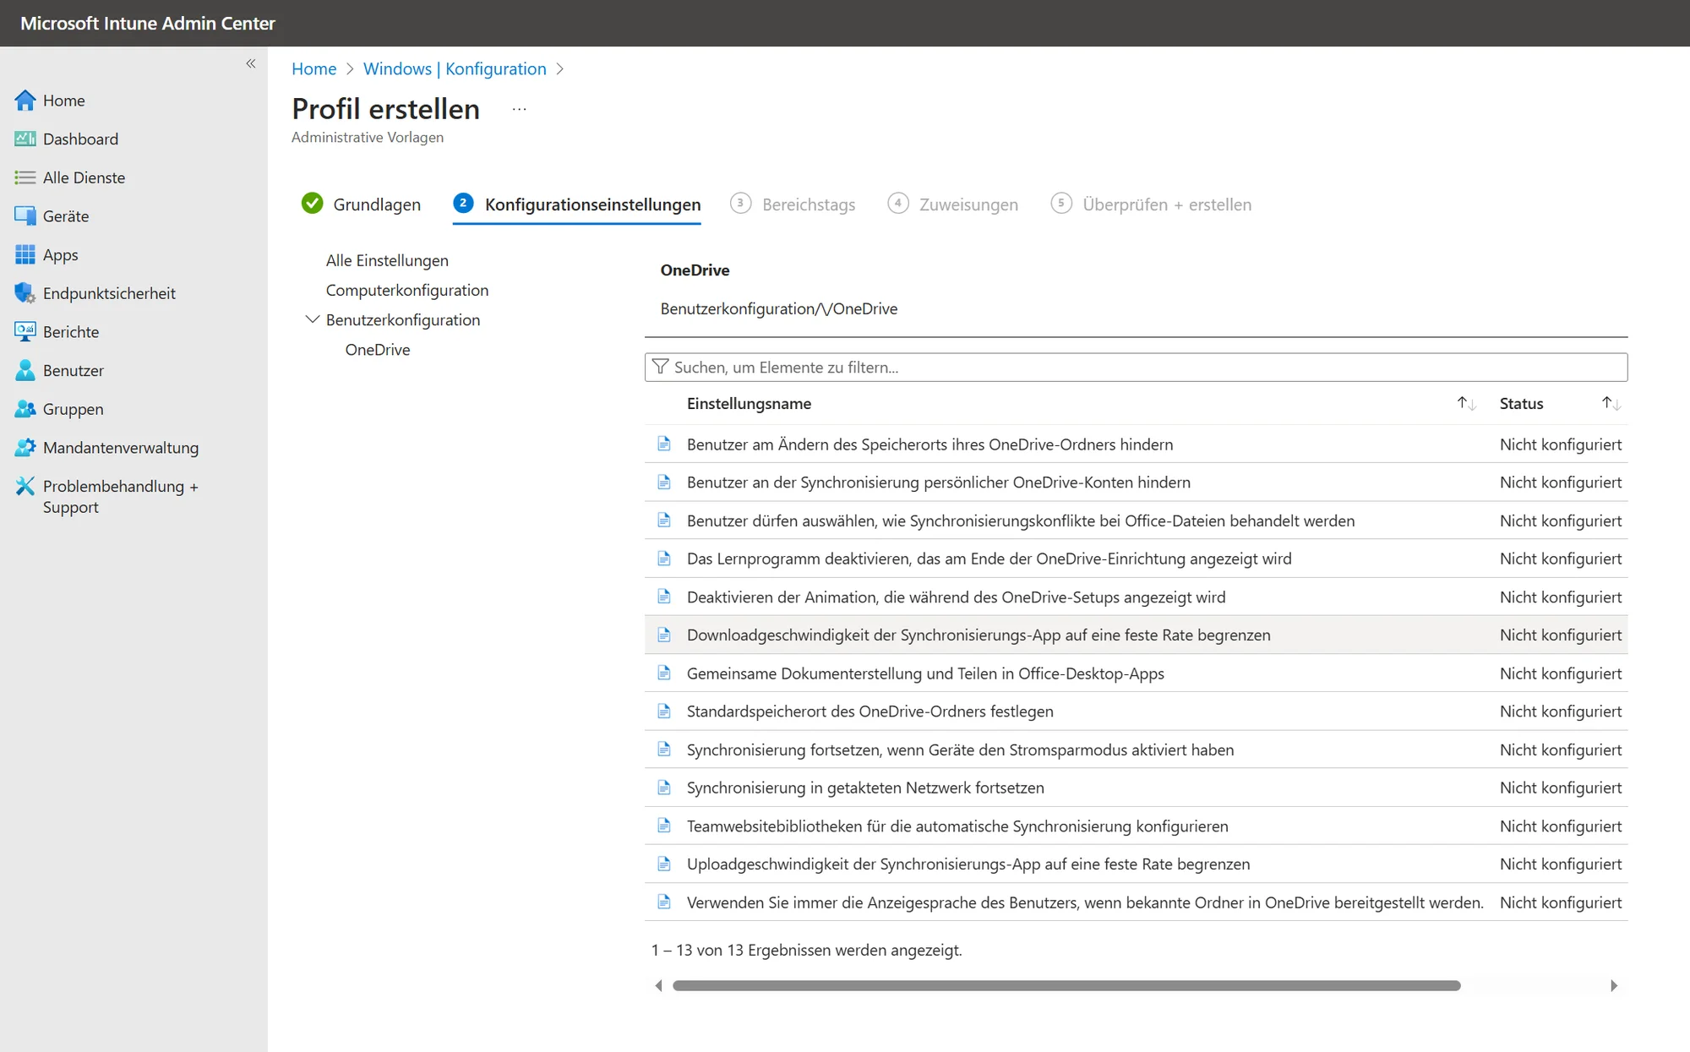Viewport: 1690px width, 1052px height.
Task: Expand the 'Computerkonfiguration' section
Action: [x=407, y=288]
